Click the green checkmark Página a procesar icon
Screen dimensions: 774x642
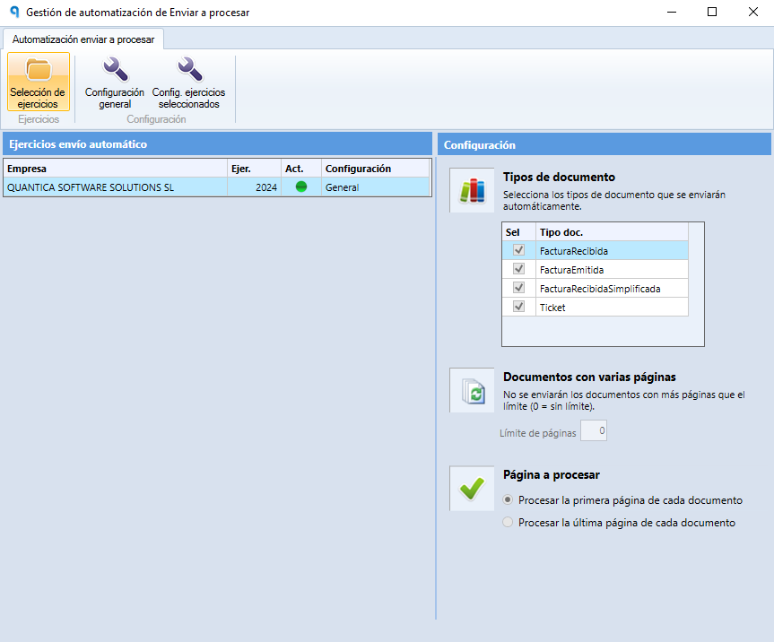472,489
